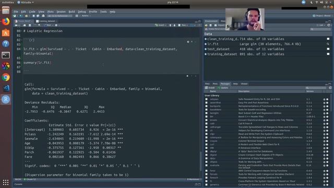The image size is (334, 188).
Task: View clean_training_dataset as a data table
Action: tap(328, 39)
